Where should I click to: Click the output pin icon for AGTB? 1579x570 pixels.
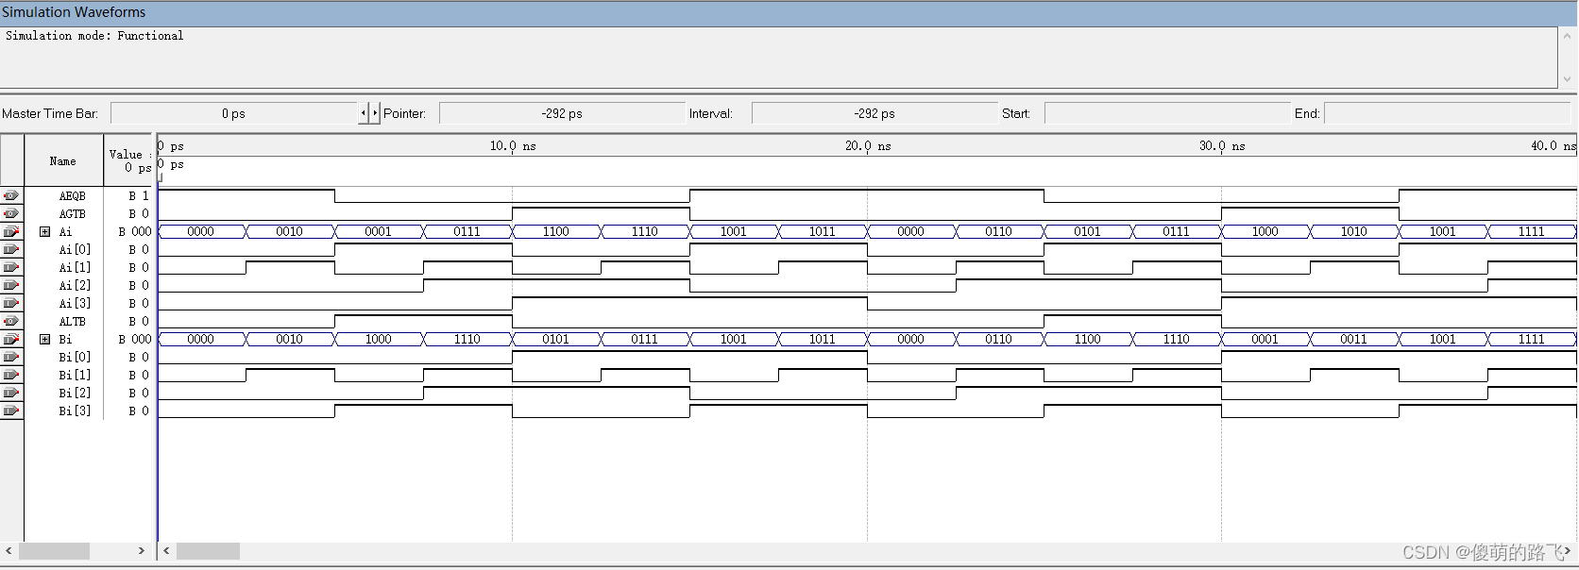(11, 213)
